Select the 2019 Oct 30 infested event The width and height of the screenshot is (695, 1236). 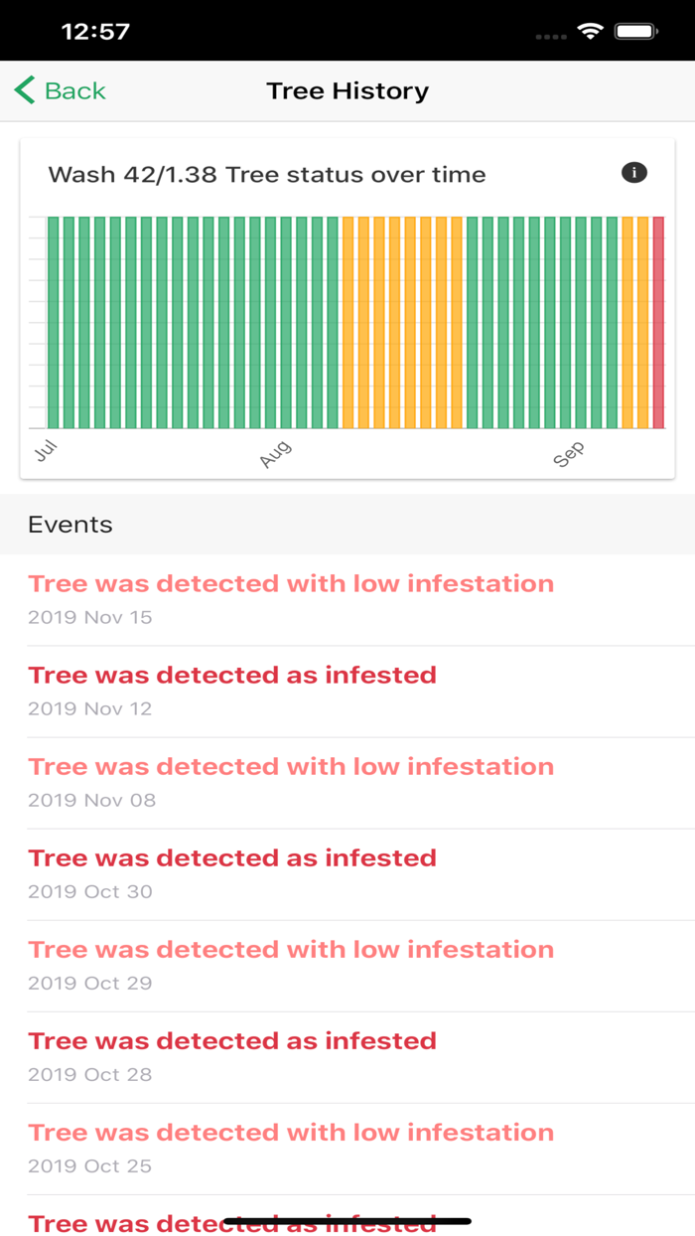tap(232, 873)
